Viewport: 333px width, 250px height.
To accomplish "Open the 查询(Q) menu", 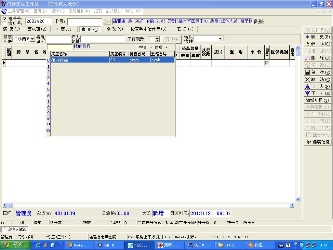I will coord(40,11).
